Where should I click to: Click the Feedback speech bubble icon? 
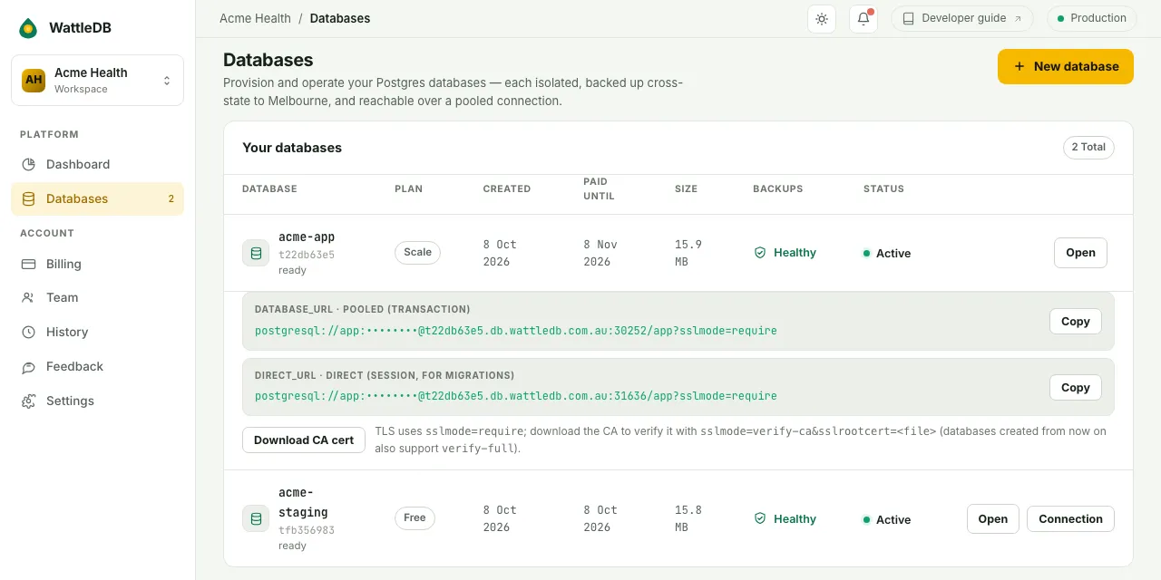29,366
